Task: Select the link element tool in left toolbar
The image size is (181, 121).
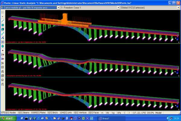Action: [x=2, y=34]
